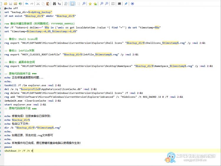Click the green revert/reload icon

20,4
